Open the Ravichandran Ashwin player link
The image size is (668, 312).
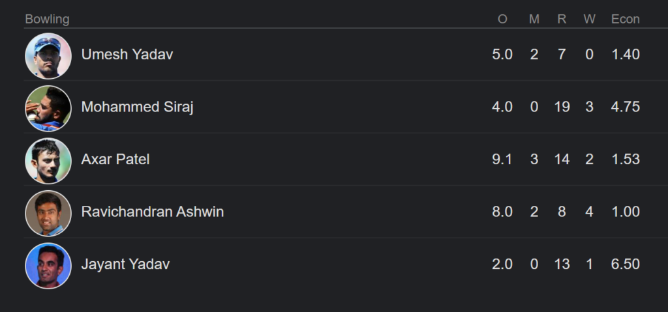(x=153, y=212)
